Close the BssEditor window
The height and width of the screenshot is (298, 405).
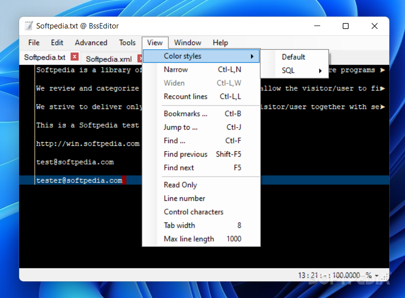(375, 26)
